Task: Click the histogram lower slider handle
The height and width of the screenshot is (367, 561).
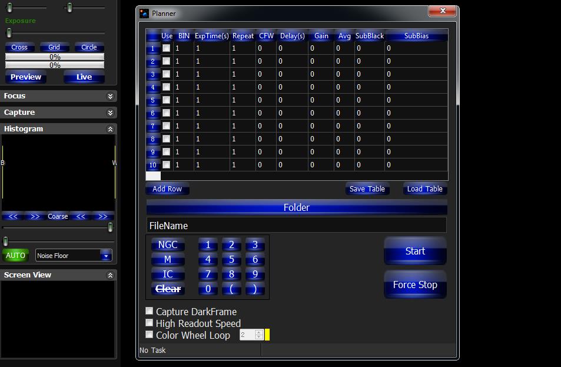Action: tap(5, 241)
